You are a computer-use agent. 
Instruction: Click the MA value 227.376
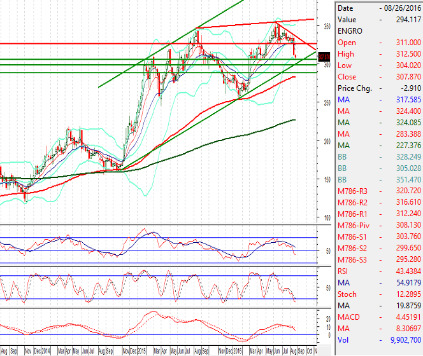(408, 146)
